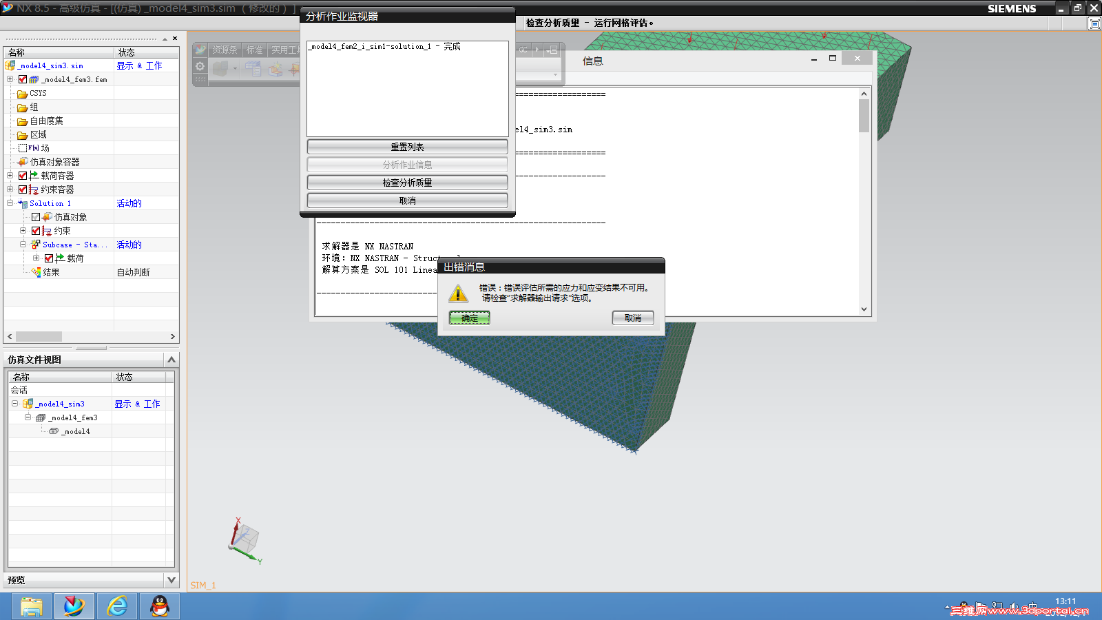1102x620 pixels.
Task: Open the 资源条 toolbar tab
Action: (225, 50)
